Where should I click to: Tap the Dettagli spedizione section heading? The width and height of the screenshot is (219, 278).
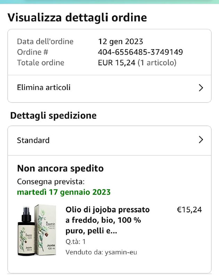point(54,116)
